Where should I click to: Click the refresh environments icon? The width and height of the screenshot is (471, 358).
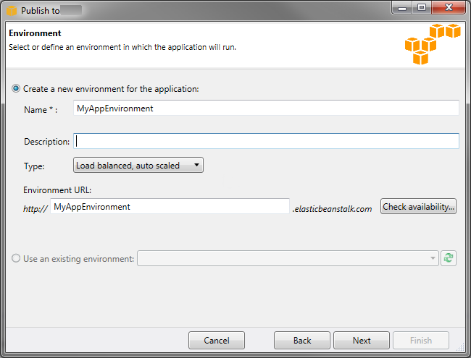click(x=449, y=258)
